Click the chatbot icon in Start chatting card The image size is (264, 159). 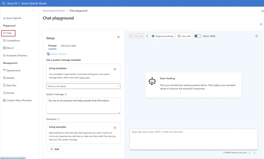pos(152,81)
